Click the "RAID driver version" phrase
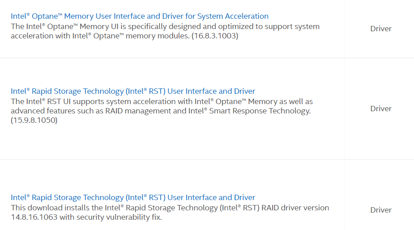 click(x=295, y=208)
